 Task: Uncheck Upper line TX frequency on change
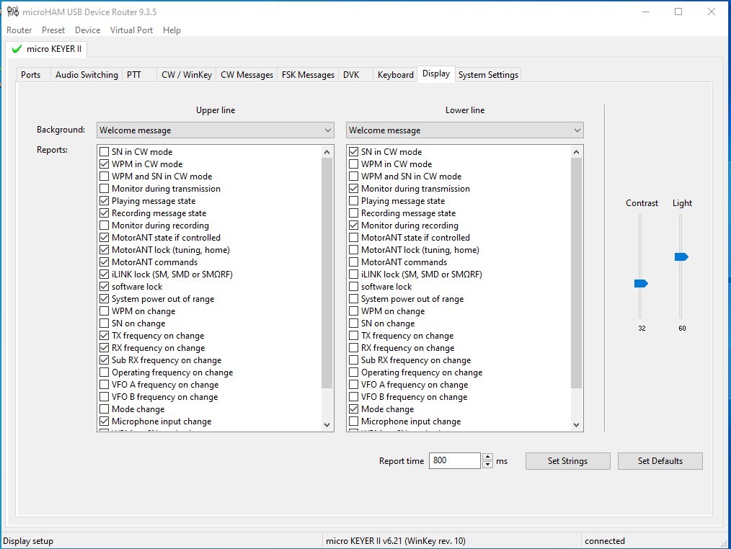[105, 336]
